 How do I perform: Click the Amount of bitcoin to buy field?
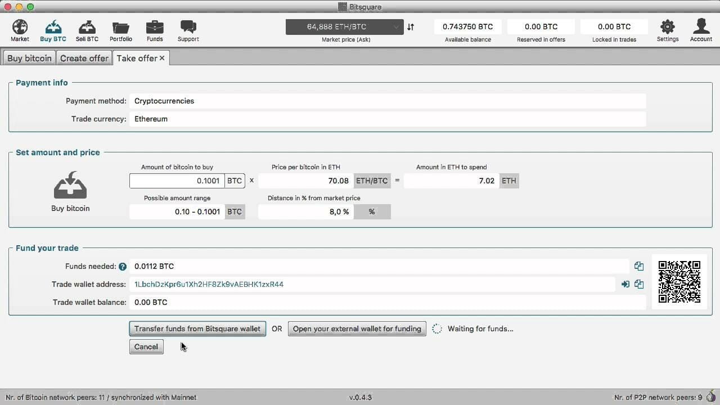pos(177,181)
